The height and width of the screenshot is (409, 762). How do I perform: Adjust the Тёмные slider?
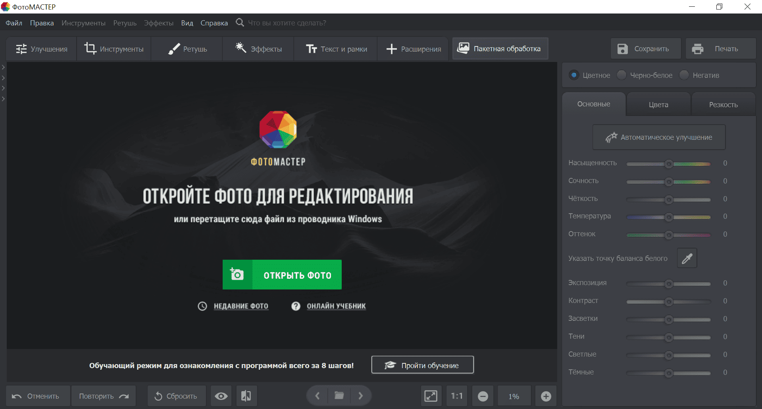[x=669, y=373]
